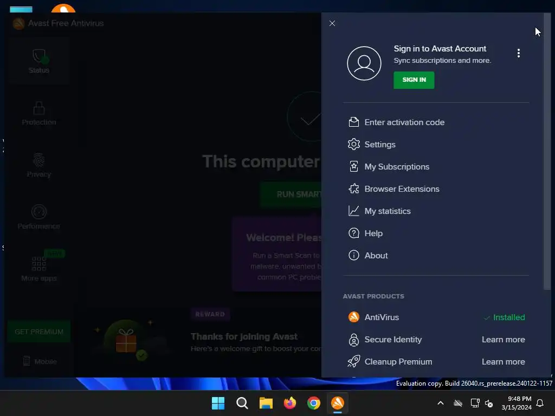
Task: Click the Cleanup Premium rocket icon
Action: 353,361
